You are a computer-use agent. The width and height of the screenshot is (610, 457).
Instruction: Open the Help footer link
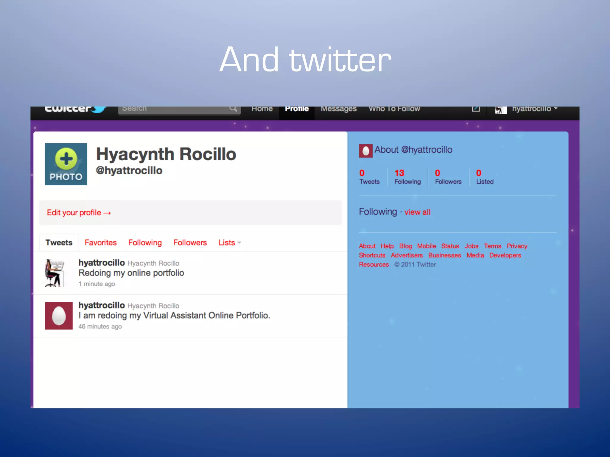click(387, 246)
